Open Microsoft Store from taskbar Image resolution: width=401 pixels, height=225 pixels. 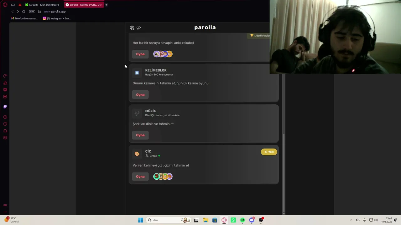[x=215, y=220]
